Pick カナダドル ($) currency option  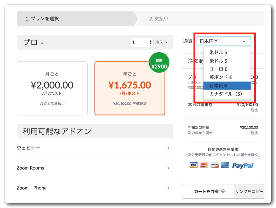point(227,94)
